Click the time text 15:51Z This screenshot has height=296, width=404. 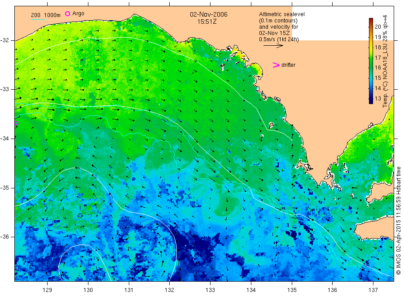(207, 22)
